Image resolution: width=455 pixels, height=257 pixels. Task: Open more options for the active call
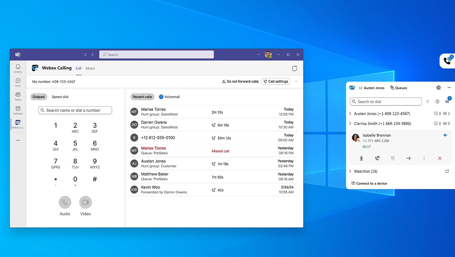(x=424, y=158)
